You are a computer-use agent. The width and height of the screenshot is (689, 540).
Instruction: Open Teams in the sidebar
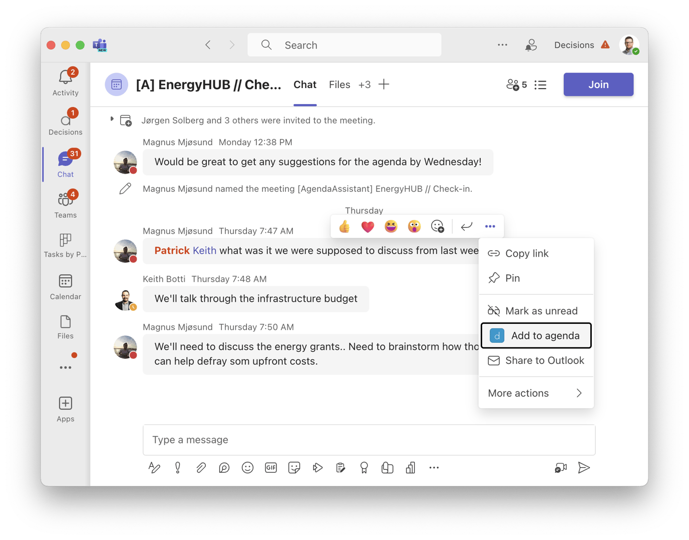pyautogui.click(x=65, y=205)
